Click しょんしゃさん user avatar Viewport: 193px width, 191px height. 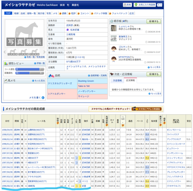click(x=114, y=28)
